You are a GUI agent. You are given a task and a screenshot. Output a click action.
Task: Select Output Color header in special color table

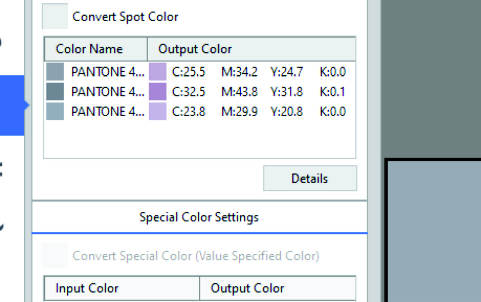(x=278, y=288)
